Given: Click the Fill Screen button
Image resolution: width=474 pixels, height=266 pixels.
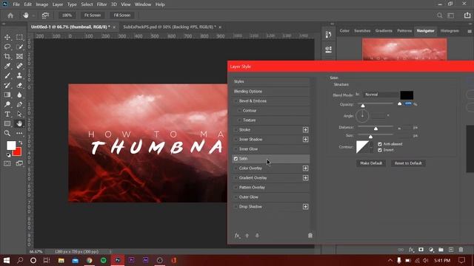Looking at the screenshot, I should click(x=121, y=16).
